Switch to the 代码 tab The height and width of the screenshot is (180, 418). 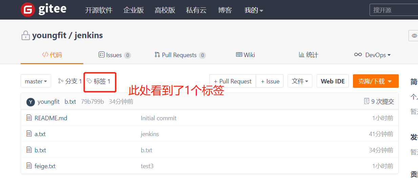52,55
